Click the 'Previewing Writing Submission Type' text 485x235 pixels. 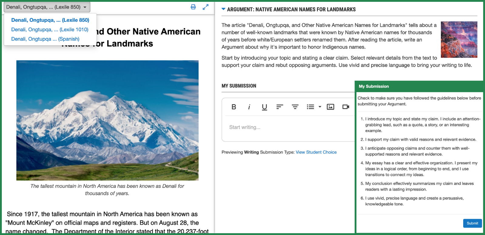[258, 152]
